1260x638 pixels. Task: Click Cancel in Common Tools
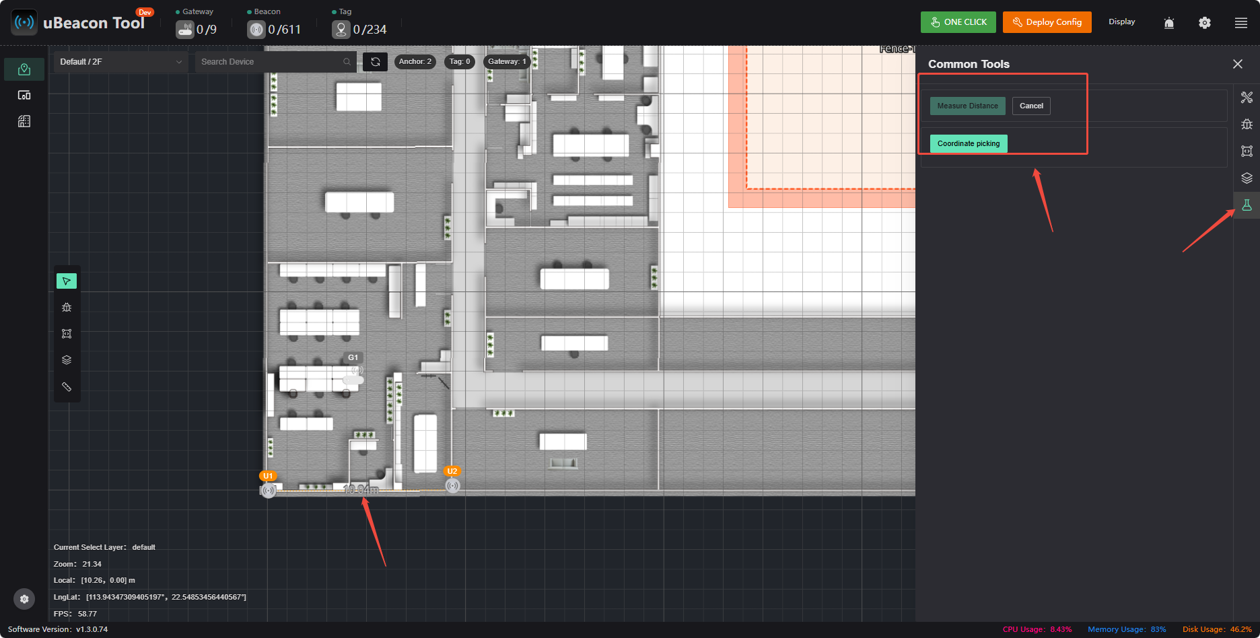click(1031, 106)
